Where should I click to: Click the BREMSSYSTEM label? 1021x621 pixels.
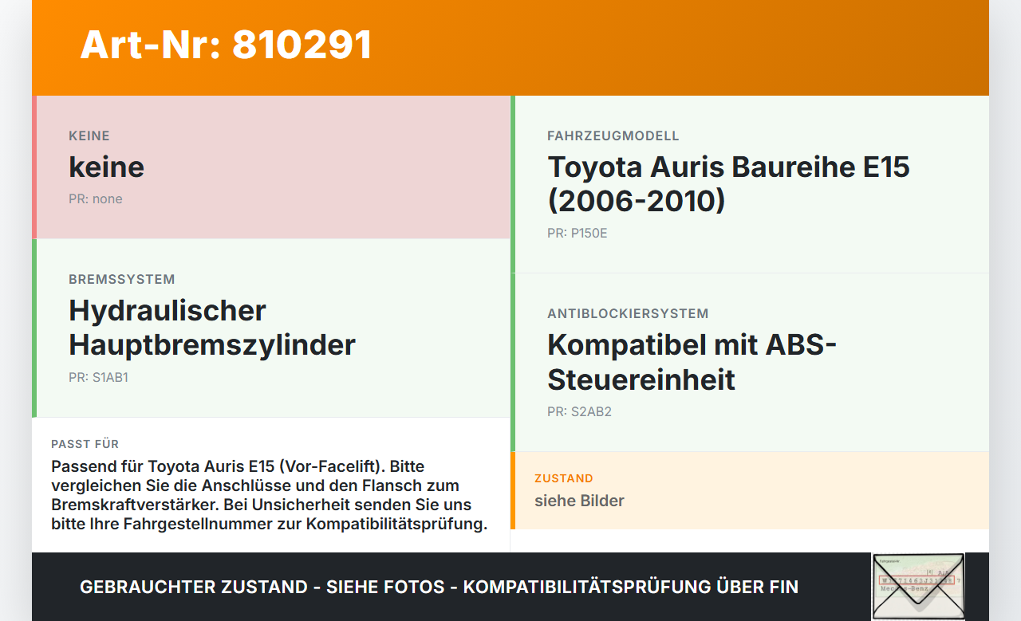point(122,279)
